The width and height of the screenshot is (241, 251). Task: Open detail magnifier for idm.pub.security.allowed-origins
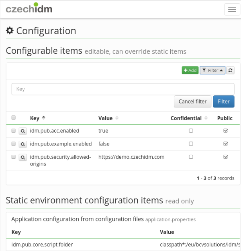(x=23, y=157)
